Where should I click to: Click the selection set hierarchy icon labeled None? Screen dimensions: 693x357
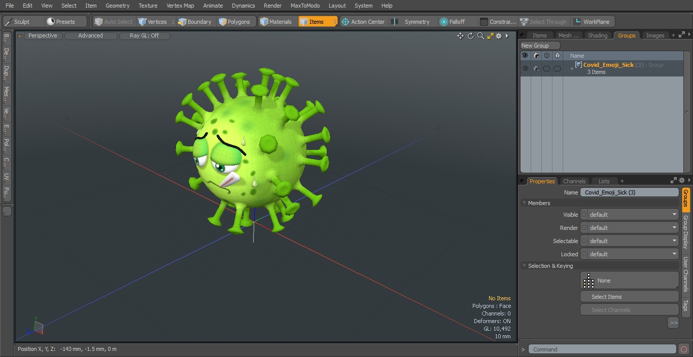[588, 281]
